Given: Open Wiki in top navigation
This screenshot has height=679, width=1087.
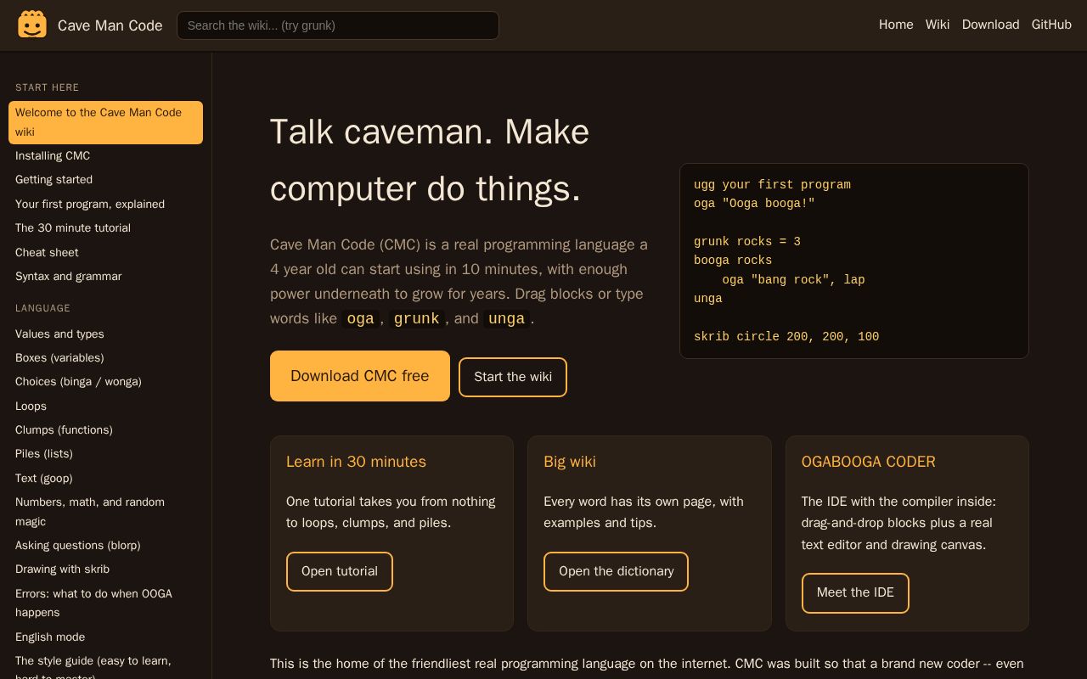Looking at the screenshot, I should coord(938,25).
